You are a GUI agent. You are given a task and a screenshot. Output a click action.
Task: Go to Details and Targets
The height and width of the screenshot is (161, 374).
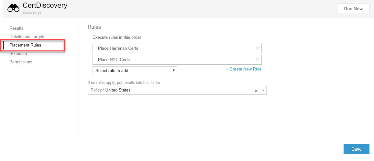click(27, 37)
